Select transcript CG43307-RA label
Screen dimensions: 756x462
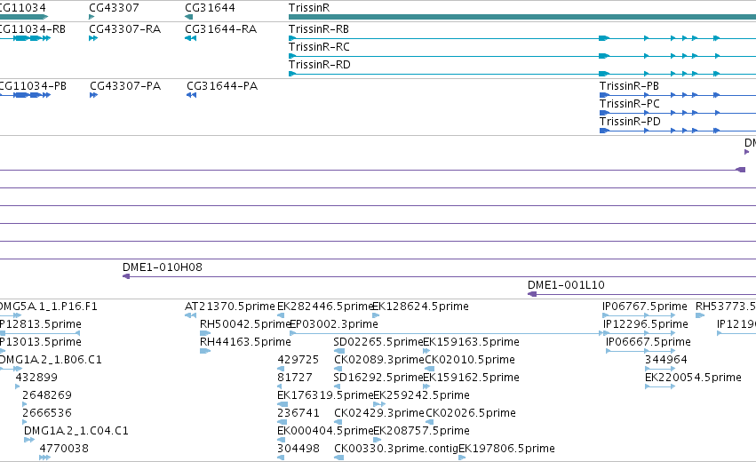pyautogui.click(x=125, y=29)
